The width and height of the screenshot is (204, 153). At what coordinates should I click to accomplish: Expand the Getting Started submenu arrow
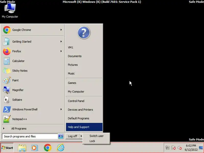61,42
